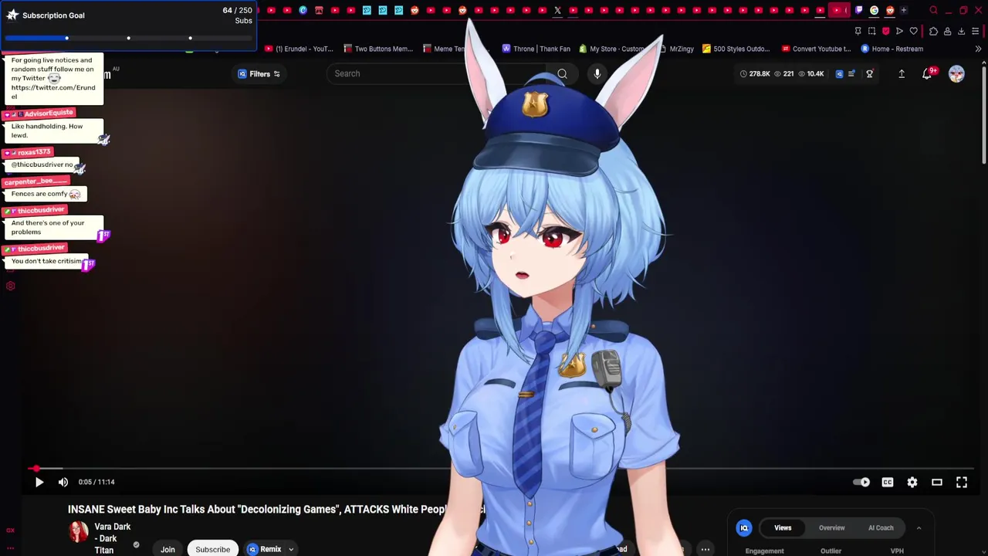Click the search magnifier button
Viewport: 988px width, 556px height.
[x=562, y=73]
